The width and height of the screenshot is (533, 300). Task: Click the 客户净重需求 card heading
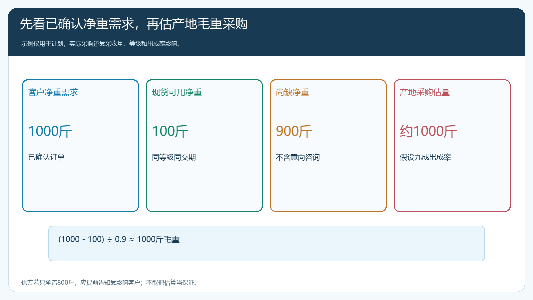coord(53,92)
